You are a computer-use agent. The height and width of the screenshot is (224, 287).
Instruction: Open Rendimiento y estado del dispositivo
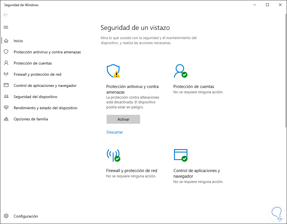[45, 108]
